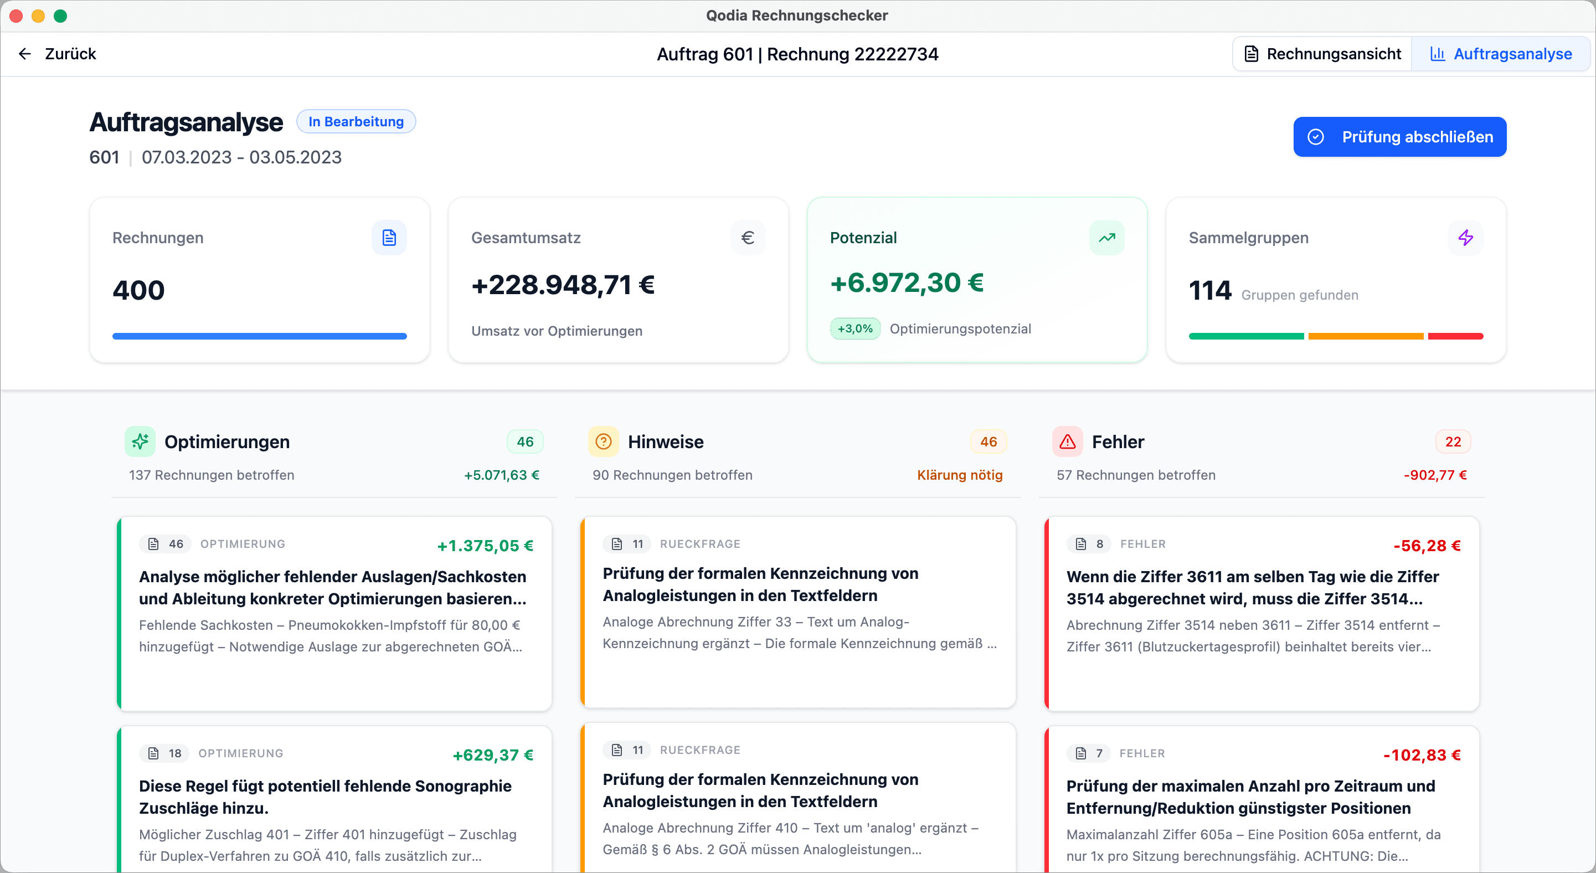The height and width of the screenshot is (873, 1596).
Task: Click the blue progress bar under Rechnungen
Action: pyautogui.click(x=259, y=336)
